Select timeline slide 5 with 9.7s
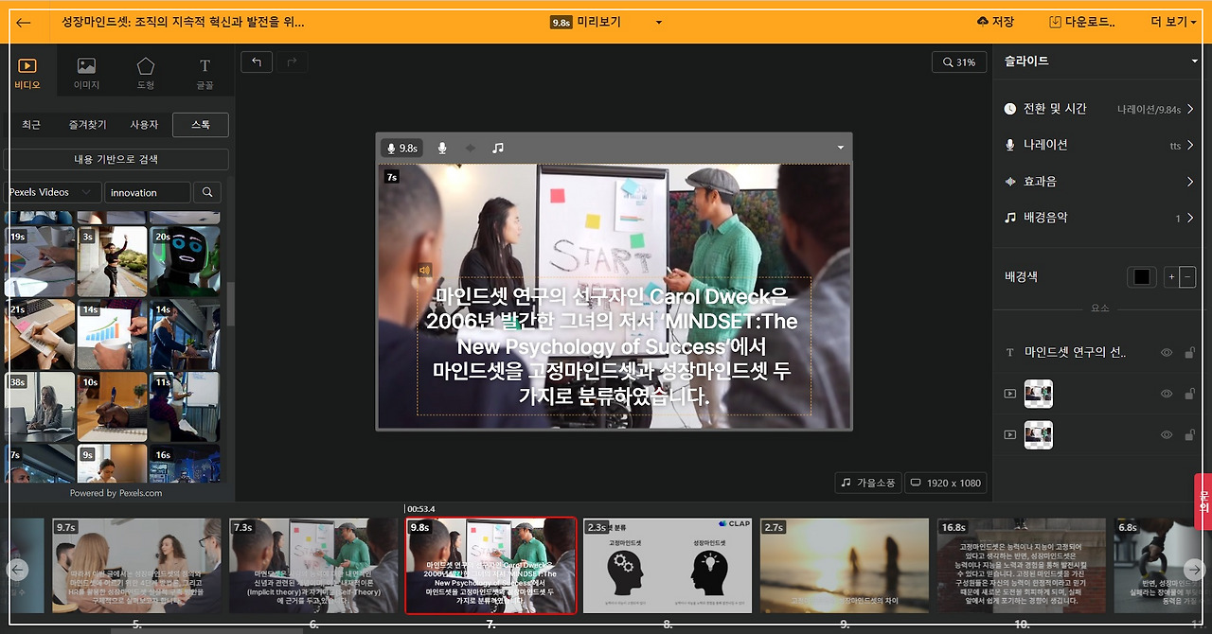1212x634 pixels. 136,566
